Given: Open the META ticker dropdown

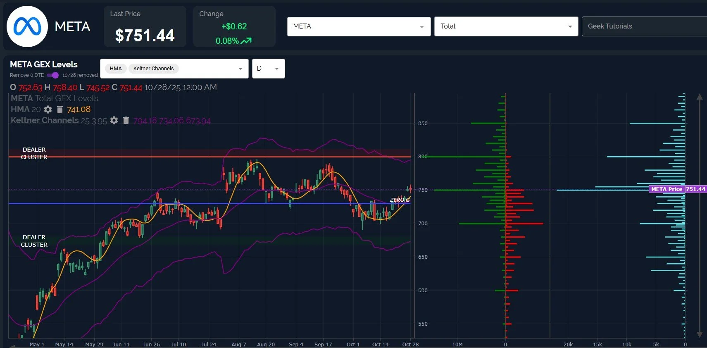Looking at the screenshot, I should pyautogui.click(x=359, y=26).
